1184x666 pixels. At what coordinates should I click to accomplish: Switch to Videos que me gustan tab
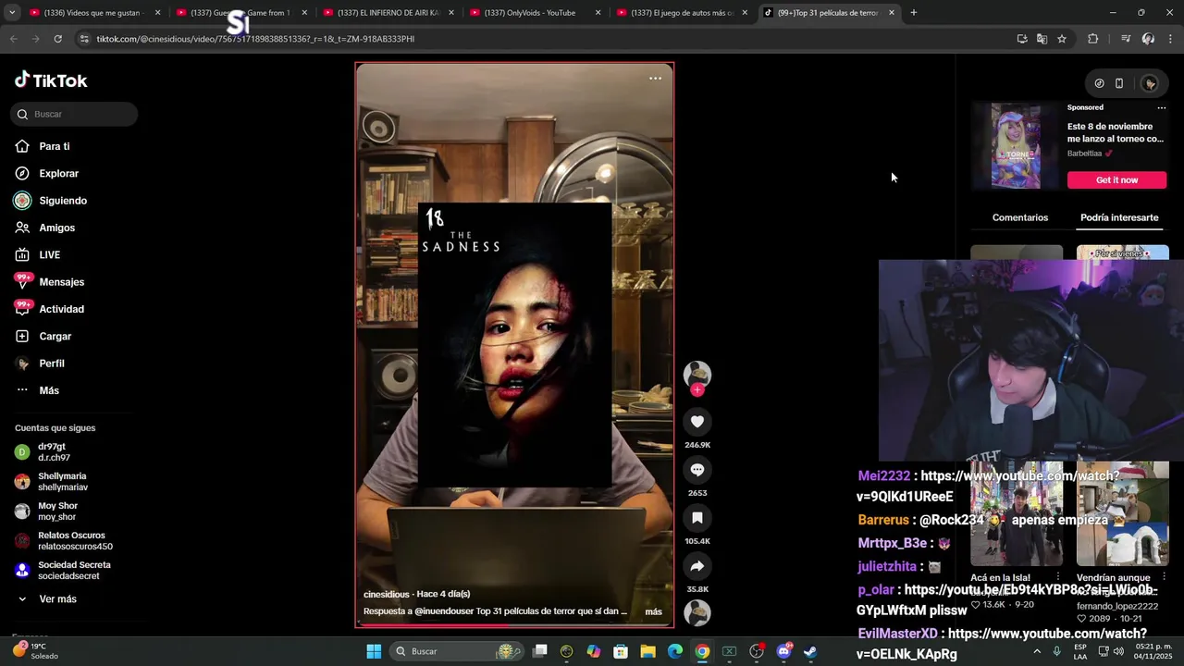95,13
